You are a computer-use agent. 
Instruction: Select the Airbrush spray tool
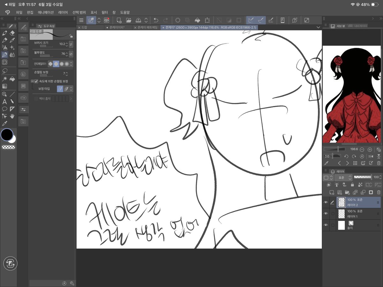pyautogui.click(x=5, y=48)
